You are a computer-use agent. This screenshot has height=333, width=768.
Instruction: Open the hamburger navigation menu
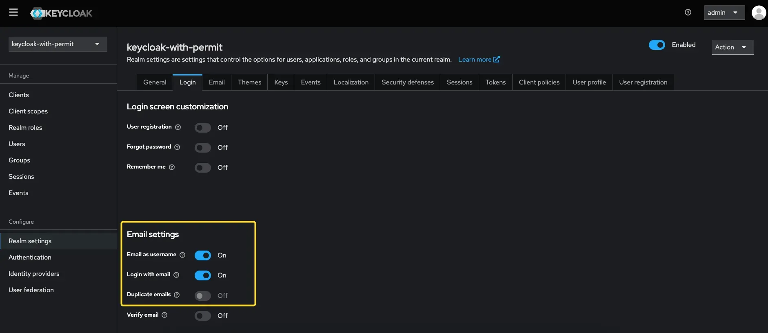pos(13,13)
